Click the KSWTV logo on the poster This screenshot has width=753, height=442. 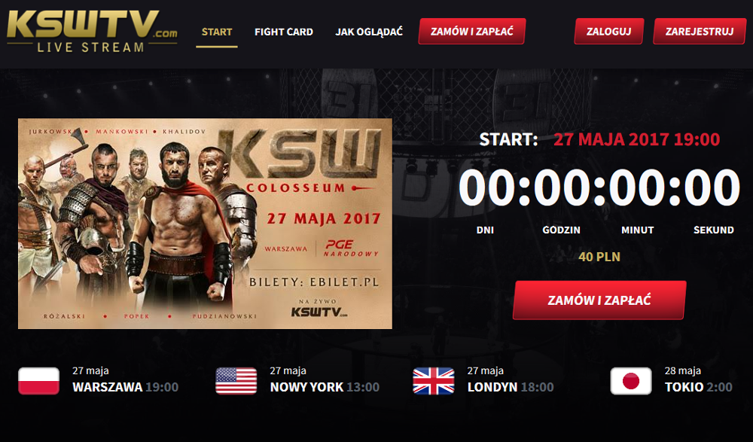(x=319, y=311)
